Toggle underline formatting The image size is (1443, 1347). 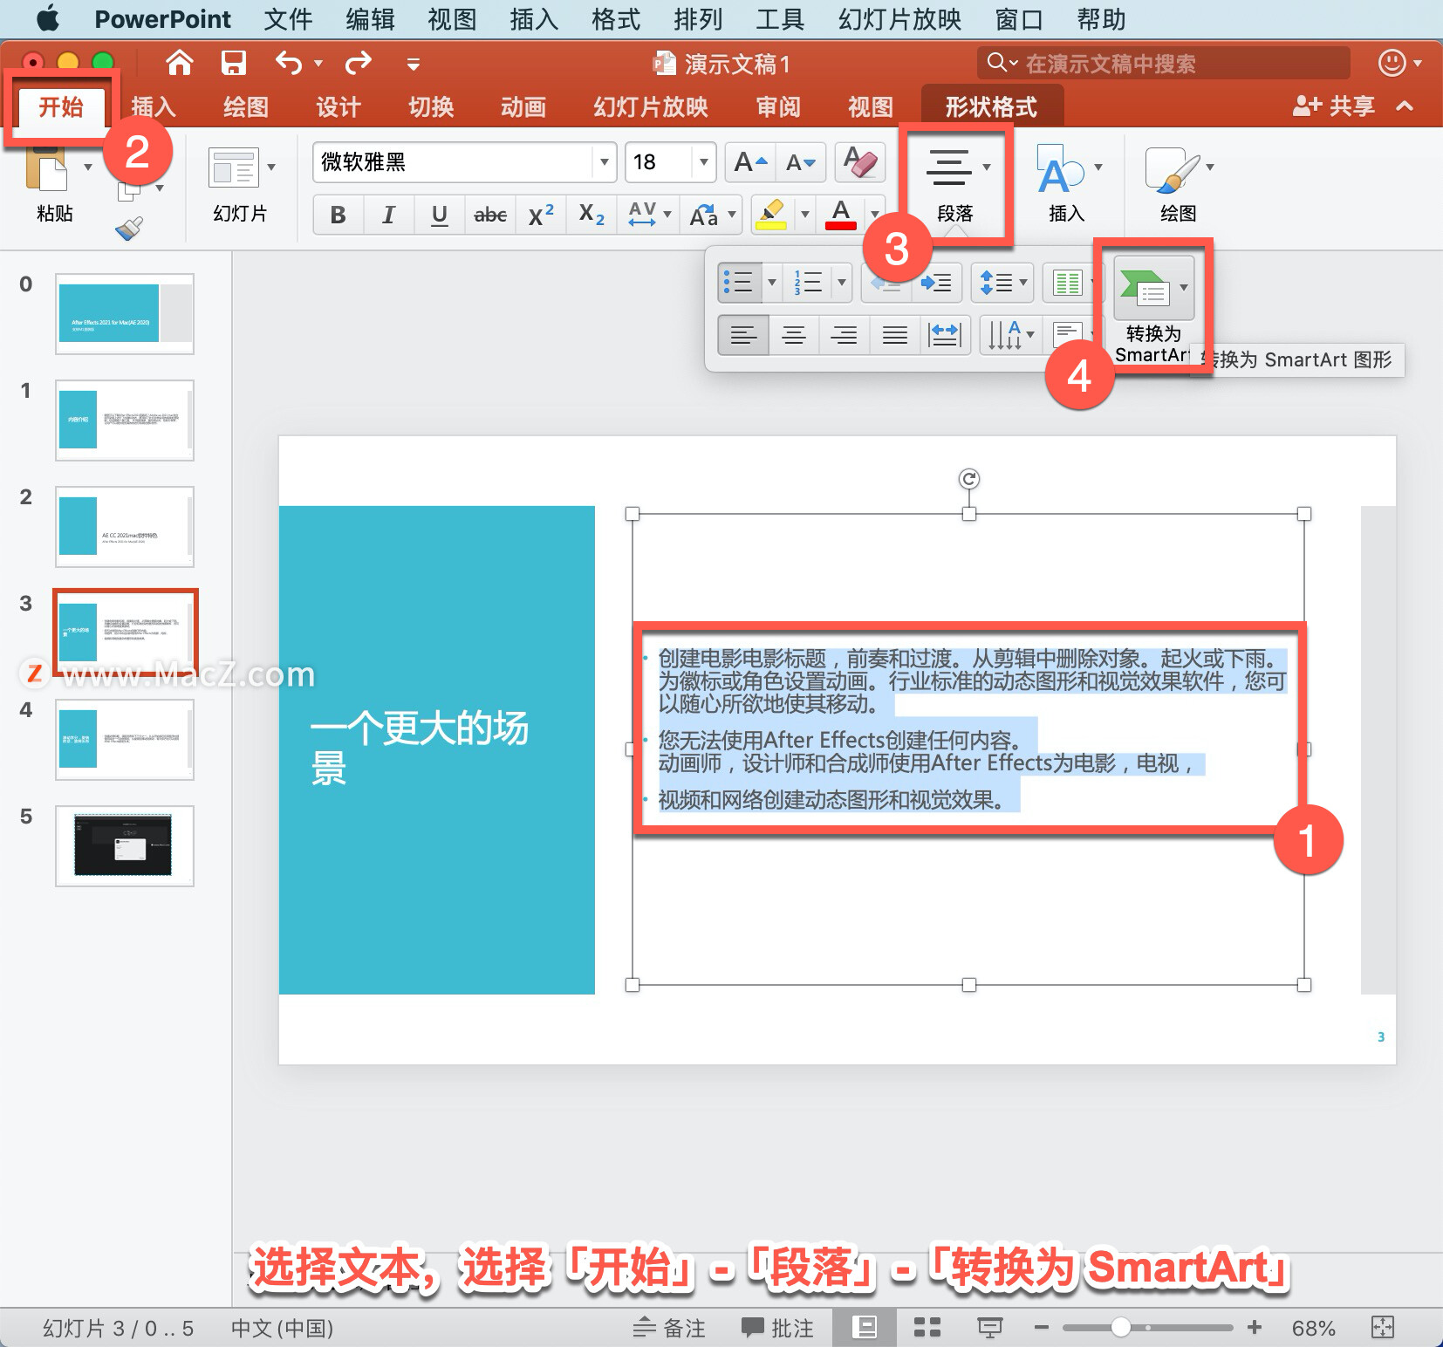pyautogui.click(x=440, y=214)
